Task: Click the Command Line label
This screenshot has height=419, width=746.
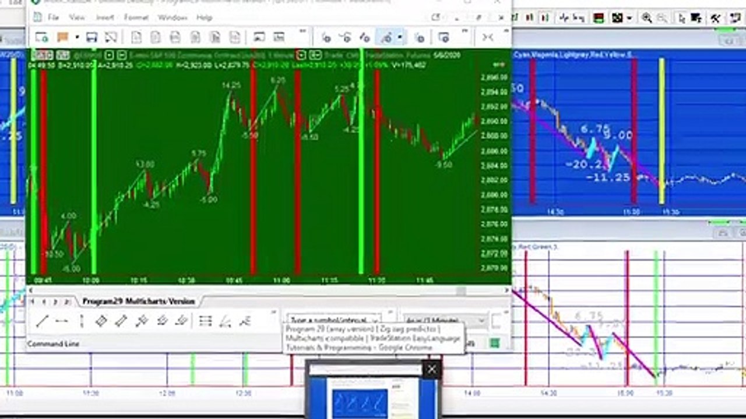Action: (53, 344)
